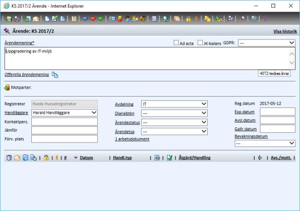This screenshot has width=300, height=211.
Task: Click the Avsl.datum input field
Action: click(x=278, y=120)
